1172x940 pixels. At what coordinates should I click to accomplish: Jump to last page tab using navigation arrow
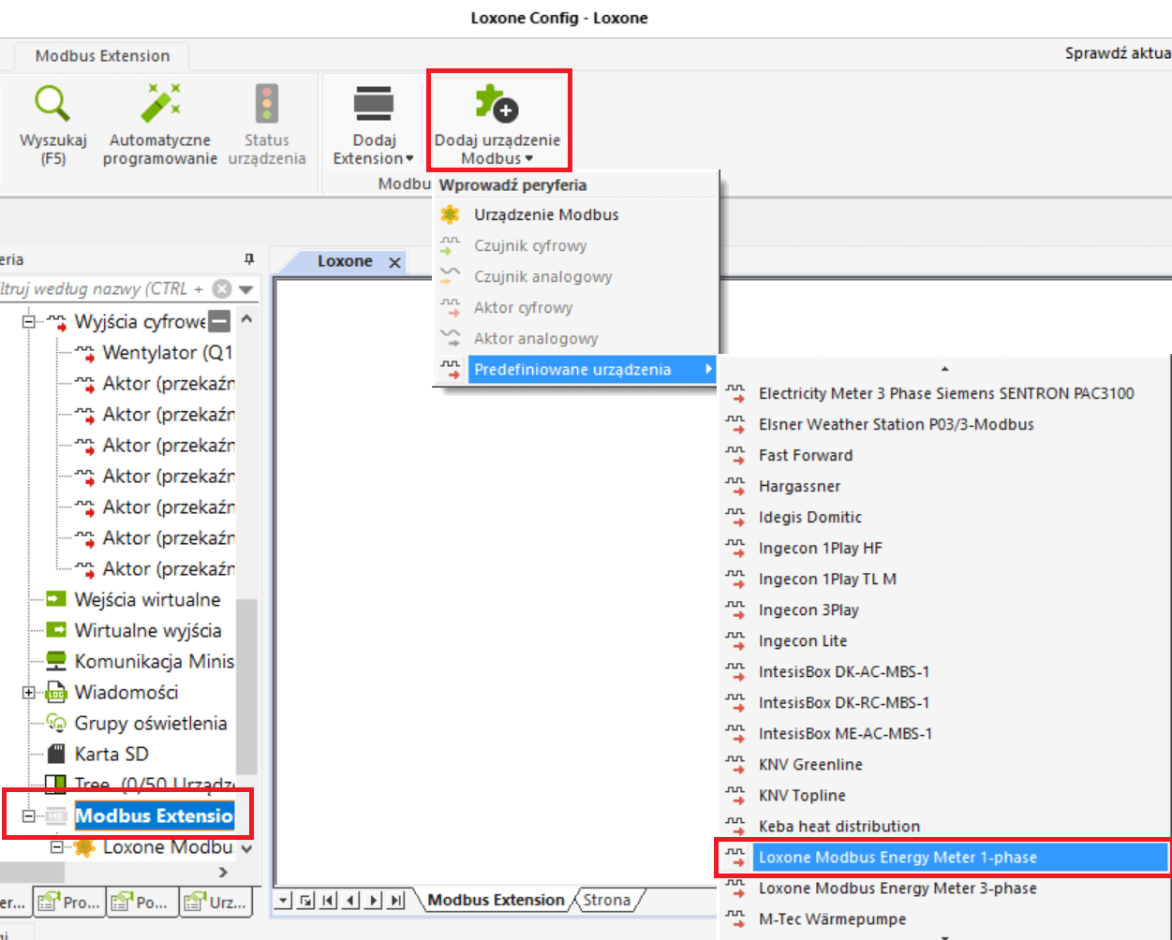point(396,901)
